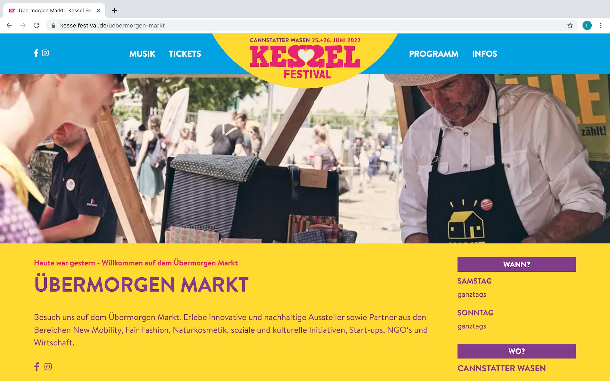Screen dimensions: 610x381
Task: Open a new browser tab
Action: 114,11
